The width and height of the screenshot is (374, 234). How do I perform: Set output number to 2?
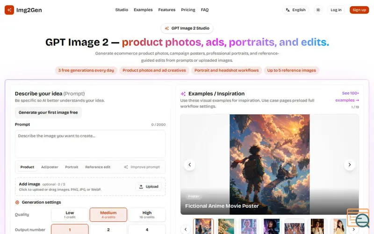[108, 229]
